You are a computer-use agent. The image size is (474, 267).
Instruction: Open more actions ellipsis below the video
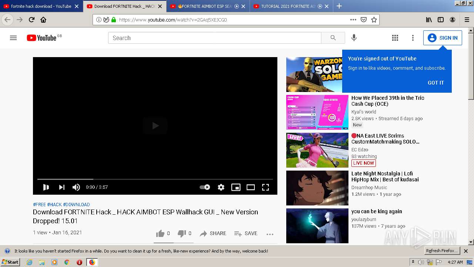(270, 234)
